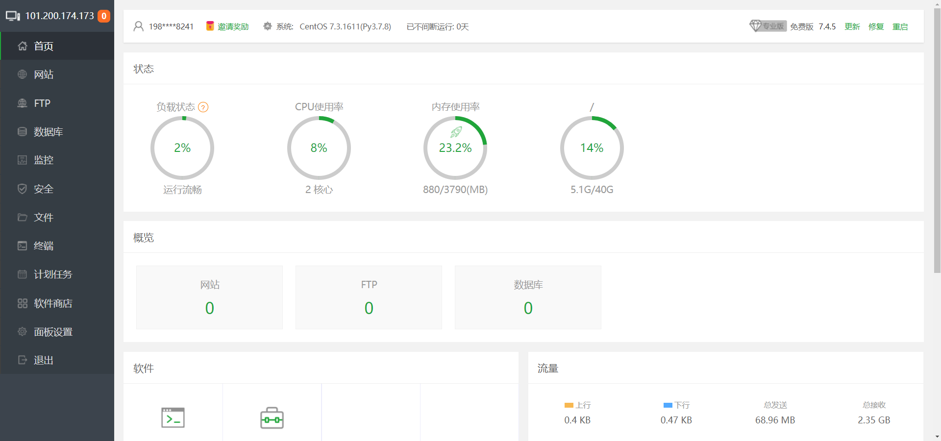
Task: Open 数据库 in the sidebar menu
Action: tap(48, 132)
